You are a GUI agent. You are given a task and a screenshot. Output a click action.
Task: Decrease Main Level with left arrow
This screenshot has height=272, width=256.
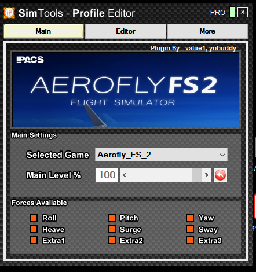125,175
